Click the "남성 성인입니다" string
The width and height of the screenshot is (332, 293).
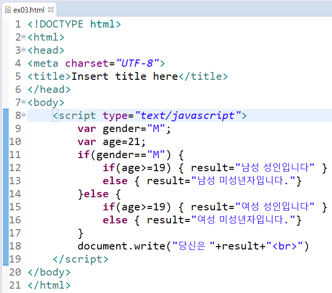[x=275, y=168]
